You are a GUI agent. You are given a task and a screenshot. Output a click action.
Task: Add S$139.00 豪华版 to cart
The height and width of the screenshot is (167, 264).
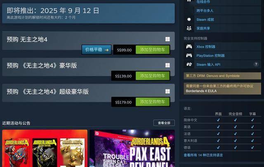tap(153, 76)
